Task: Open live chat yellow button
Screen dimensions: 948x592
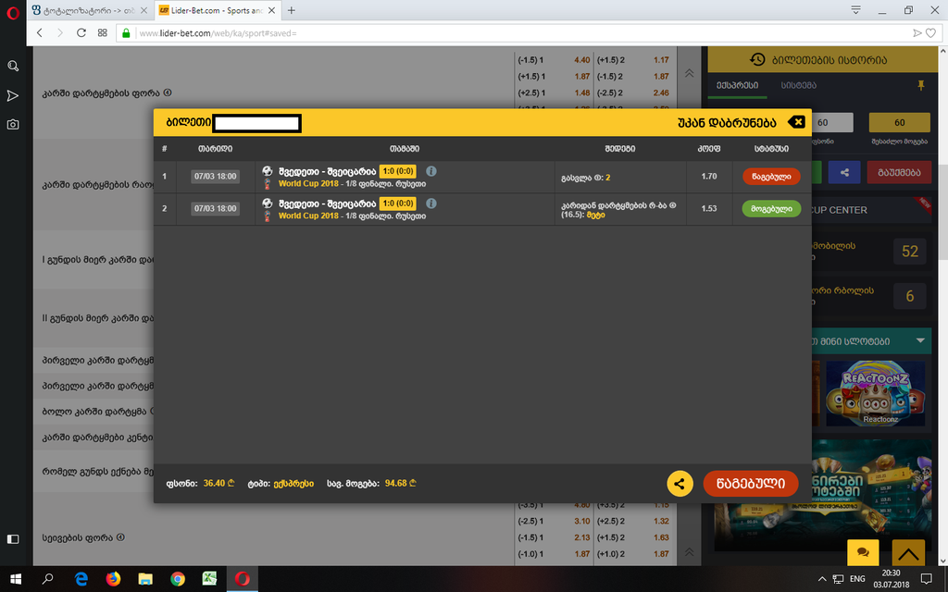Action: [863, 552]
